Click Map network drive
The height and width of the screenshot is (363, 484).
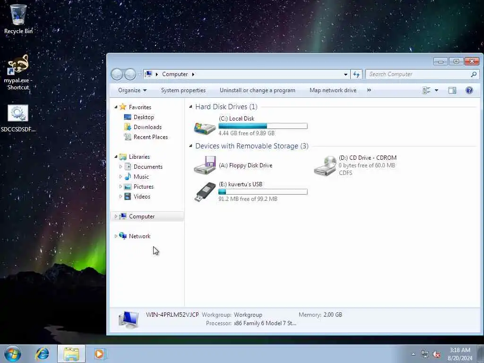tap(333, 90)
